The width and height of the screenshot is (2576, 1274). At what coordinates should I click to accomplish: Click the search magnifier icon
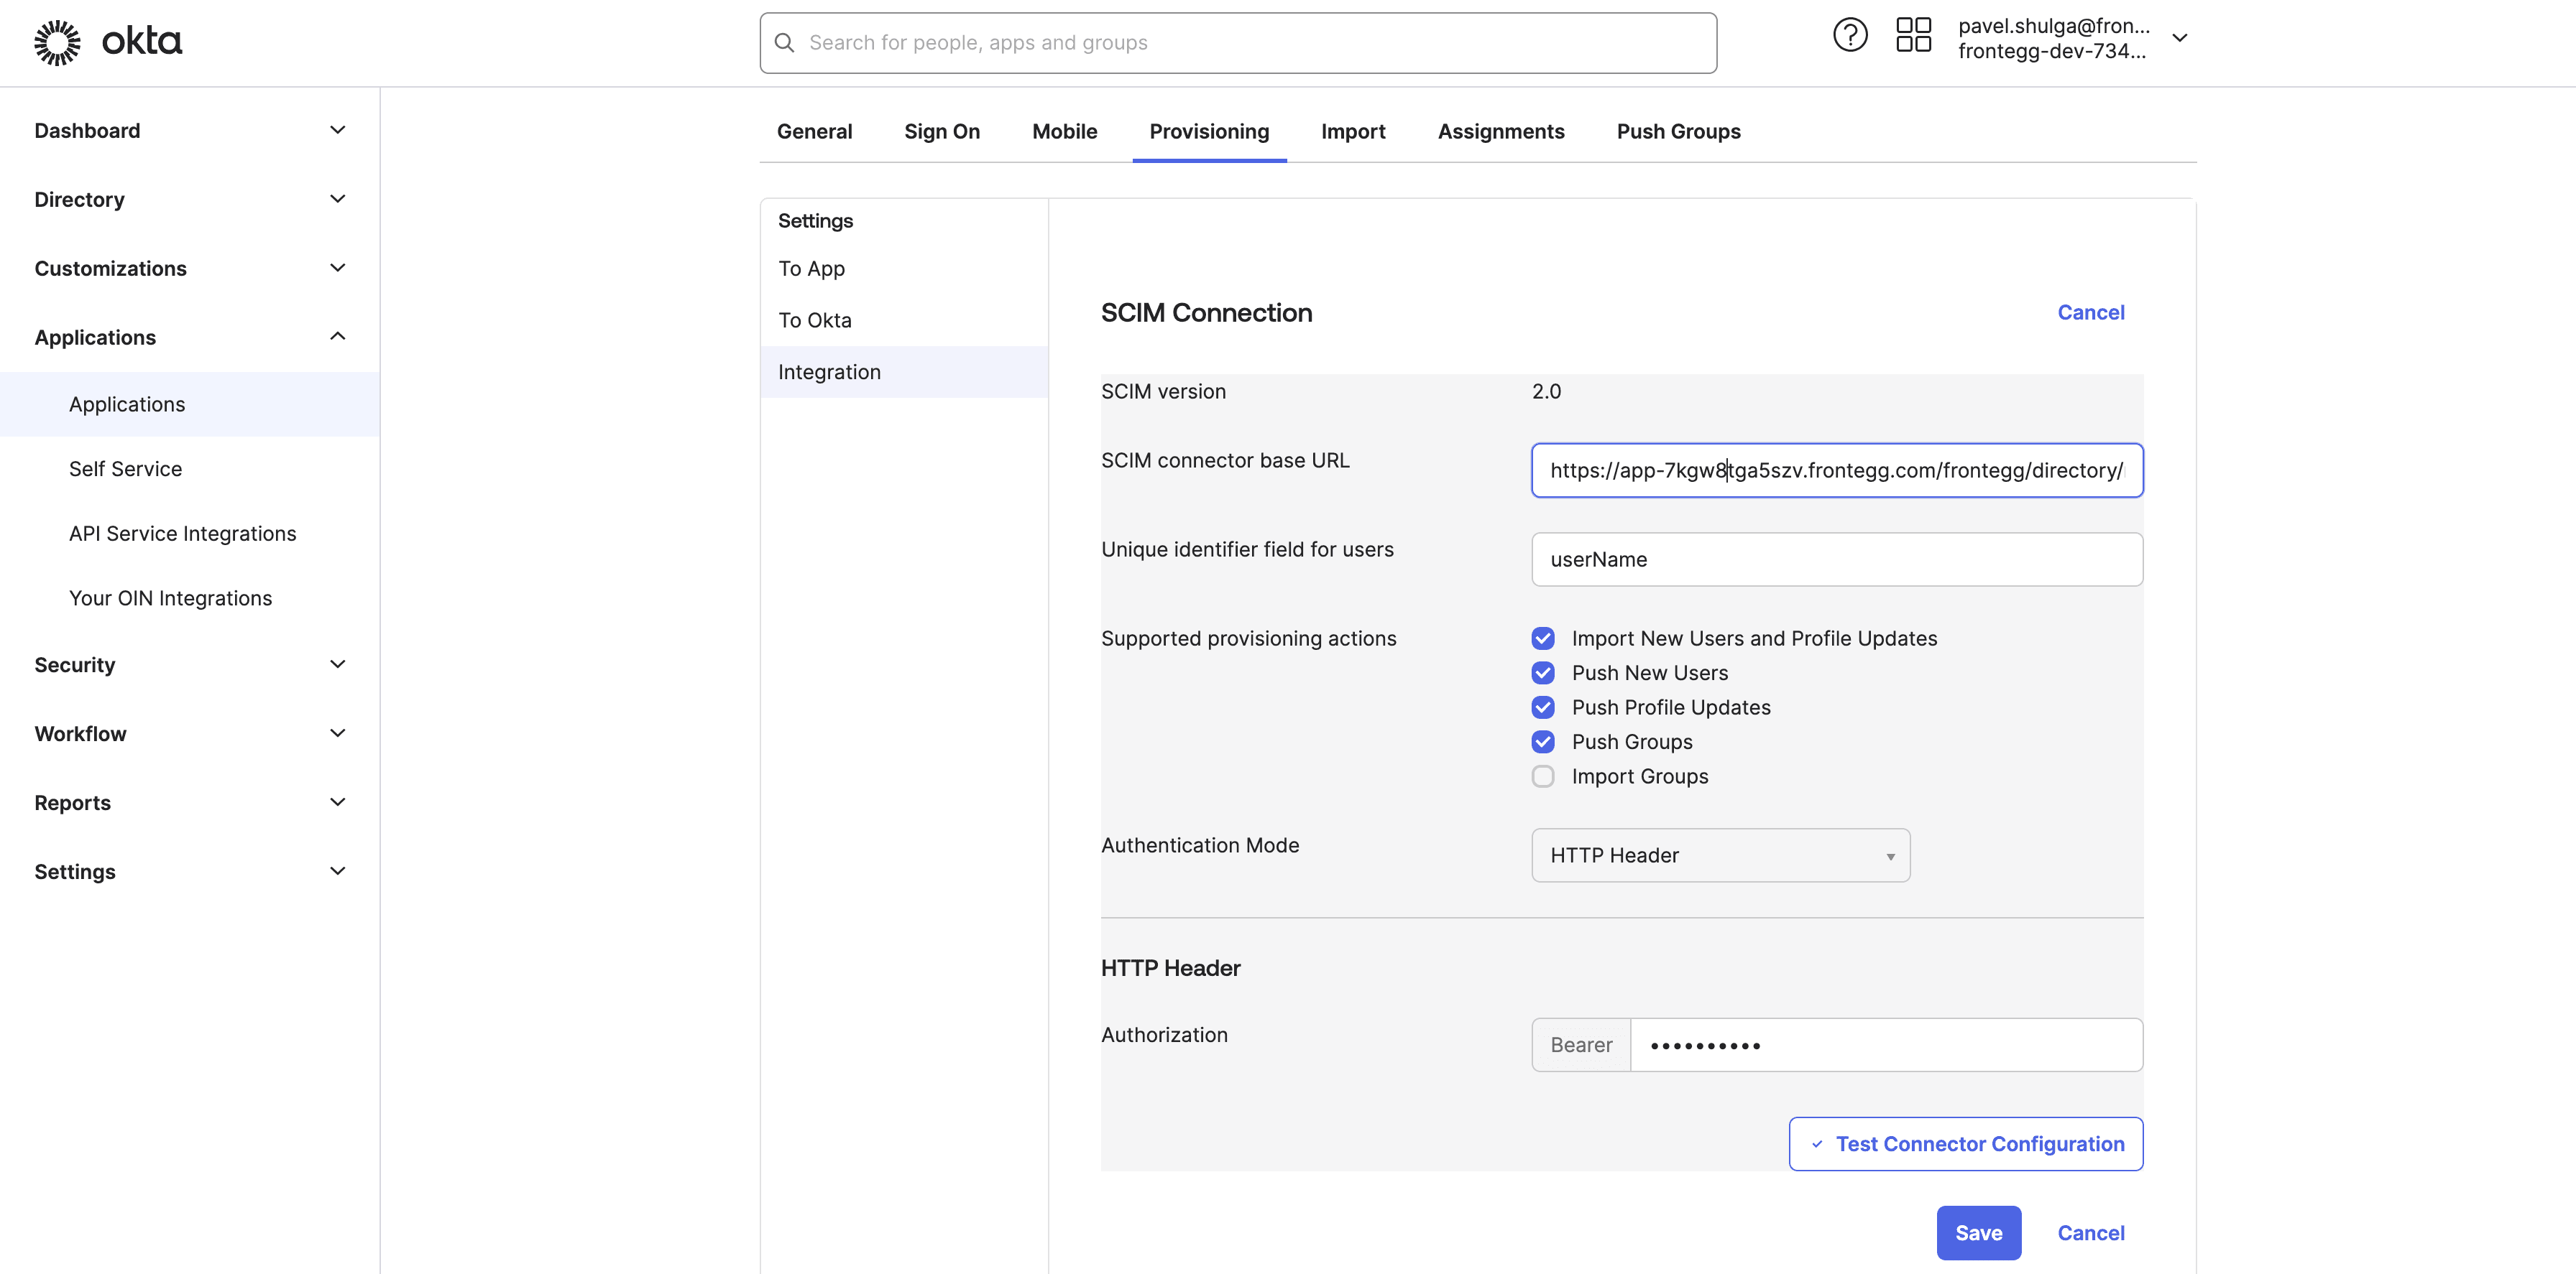pyautogui.click(x=785, y=43)
